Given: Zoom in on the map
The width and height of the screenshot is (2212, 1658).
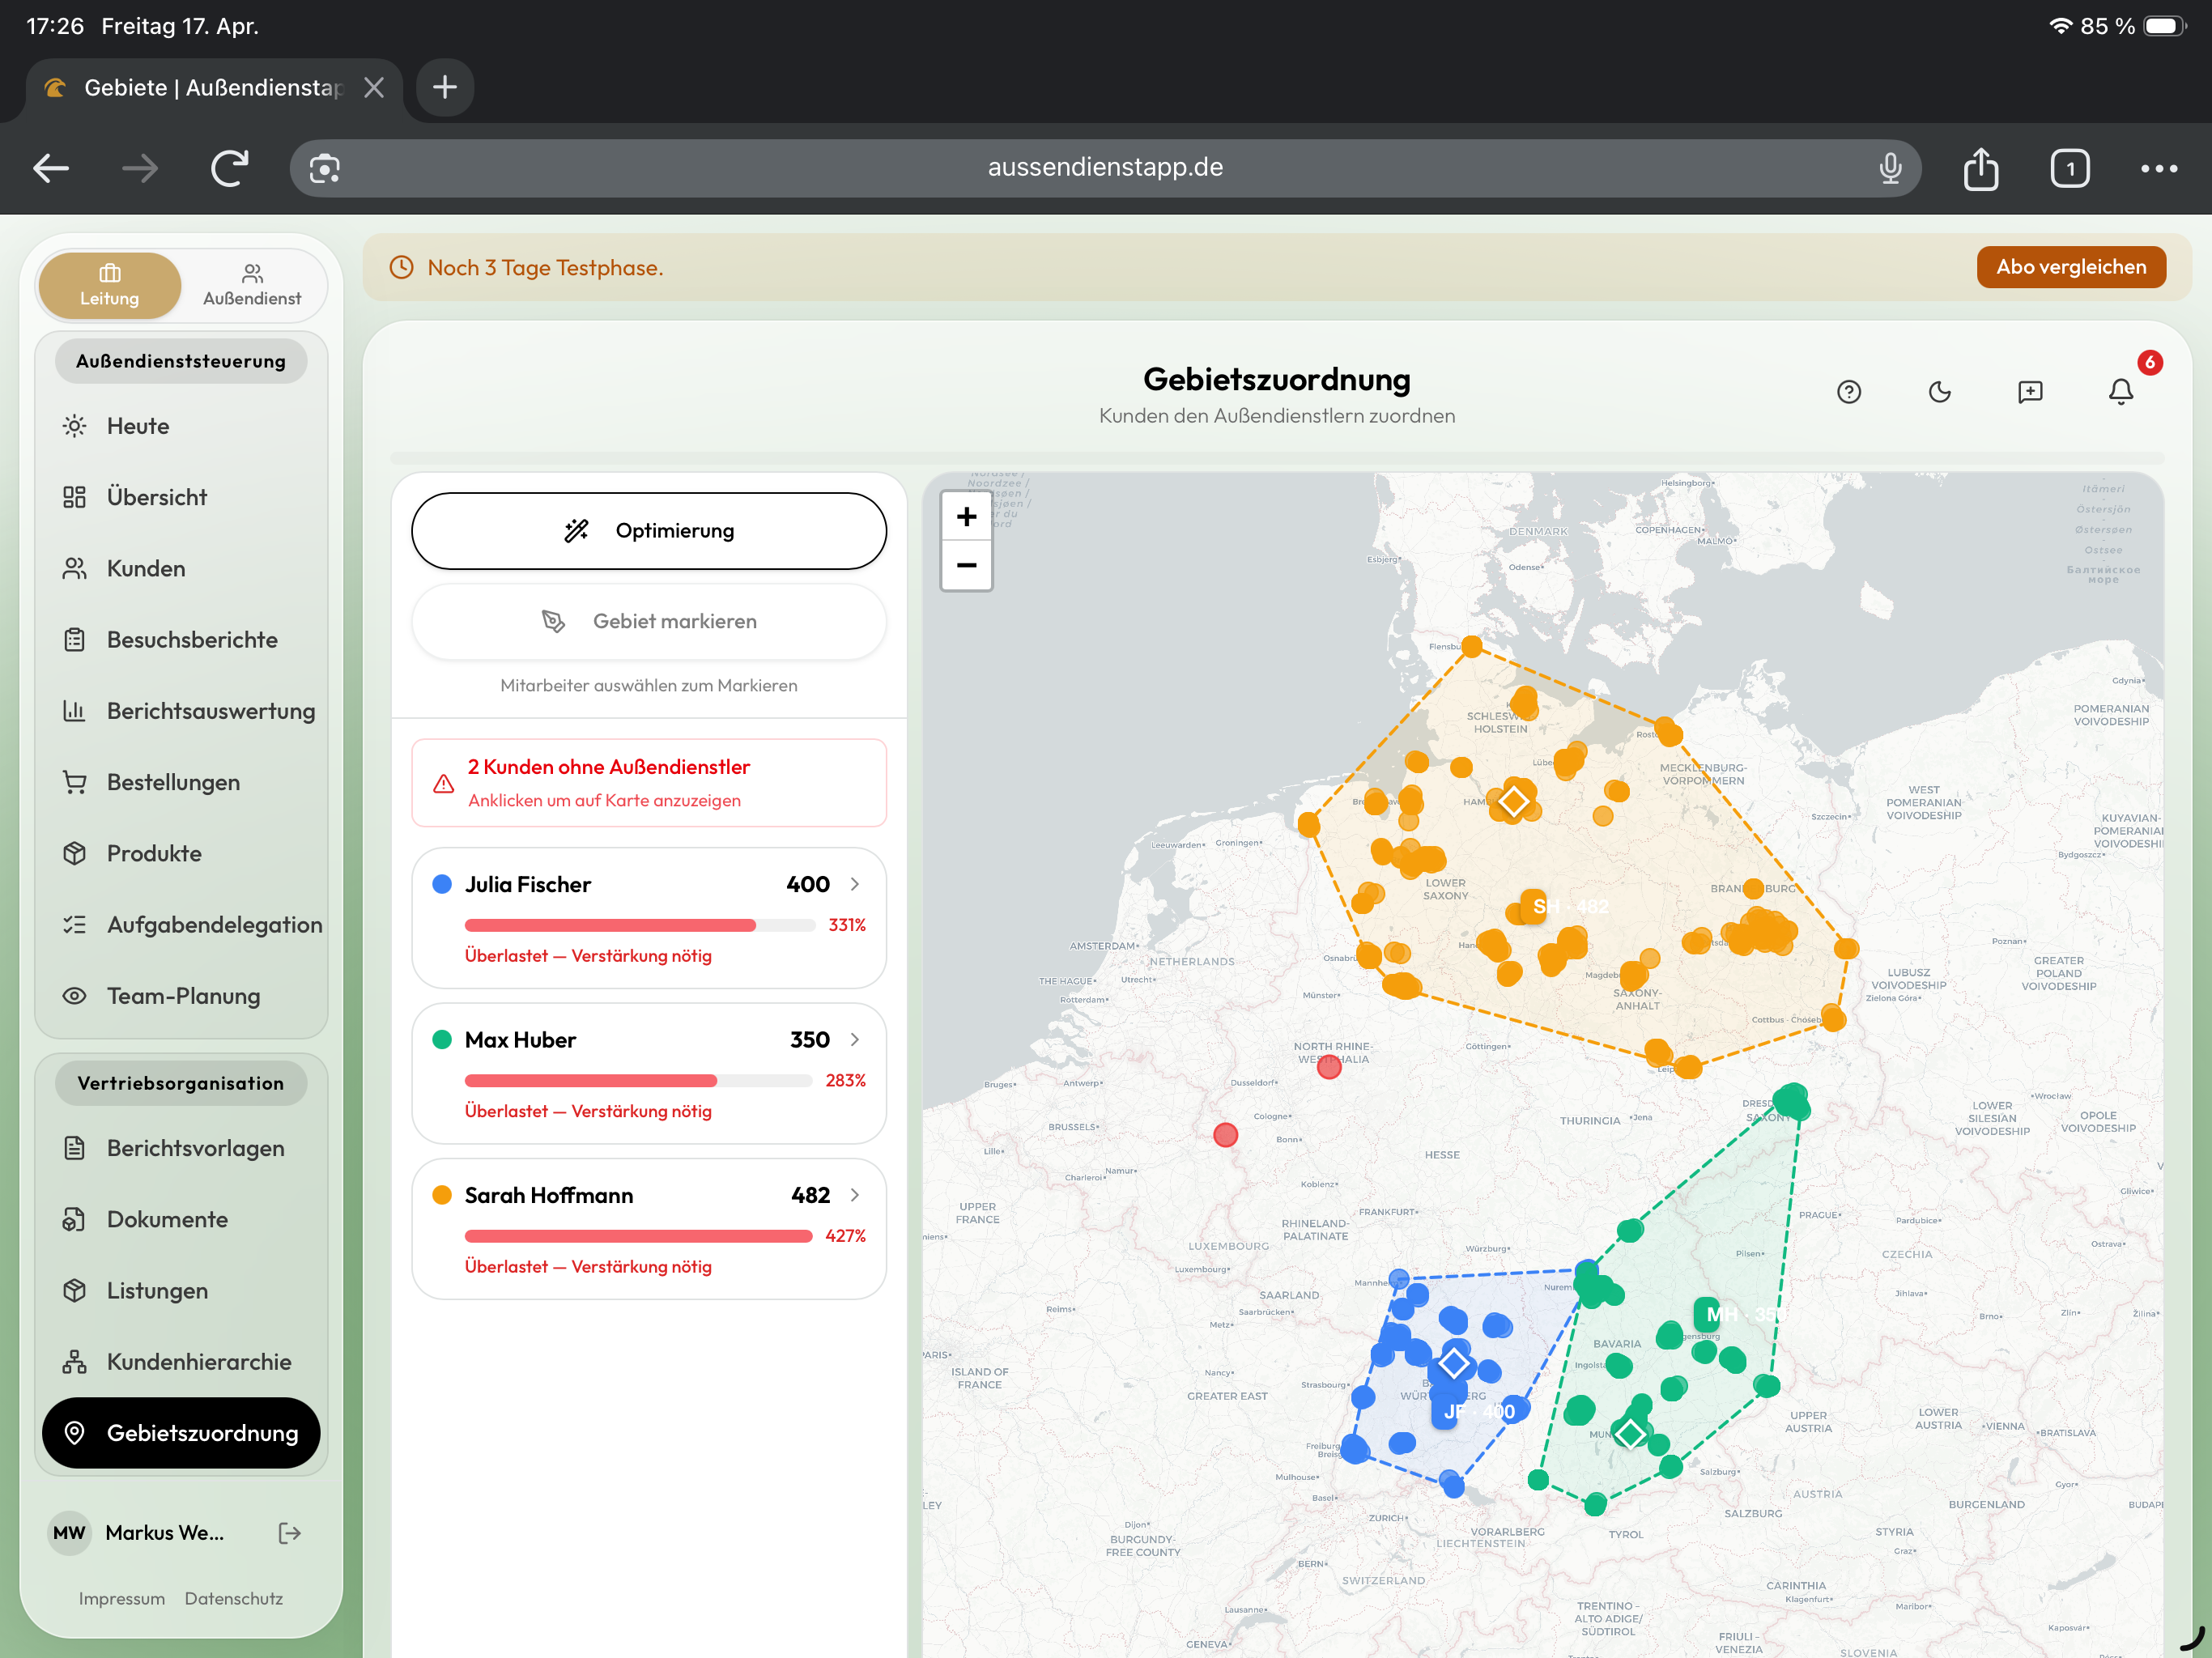Looking at the screenshot, I should (x=966, y=517).
